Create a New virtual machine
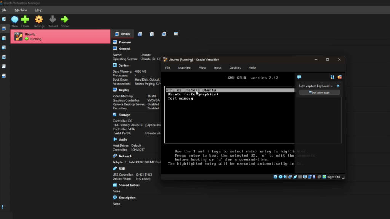390x219 pixels. [x=14, y=19]
